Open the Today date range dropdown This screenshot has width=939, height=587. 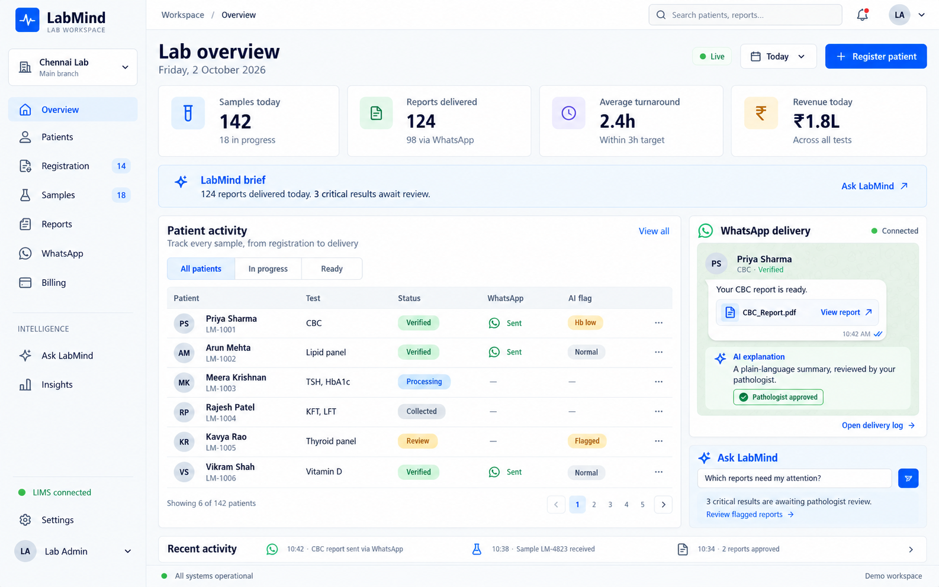pos(778,57)
